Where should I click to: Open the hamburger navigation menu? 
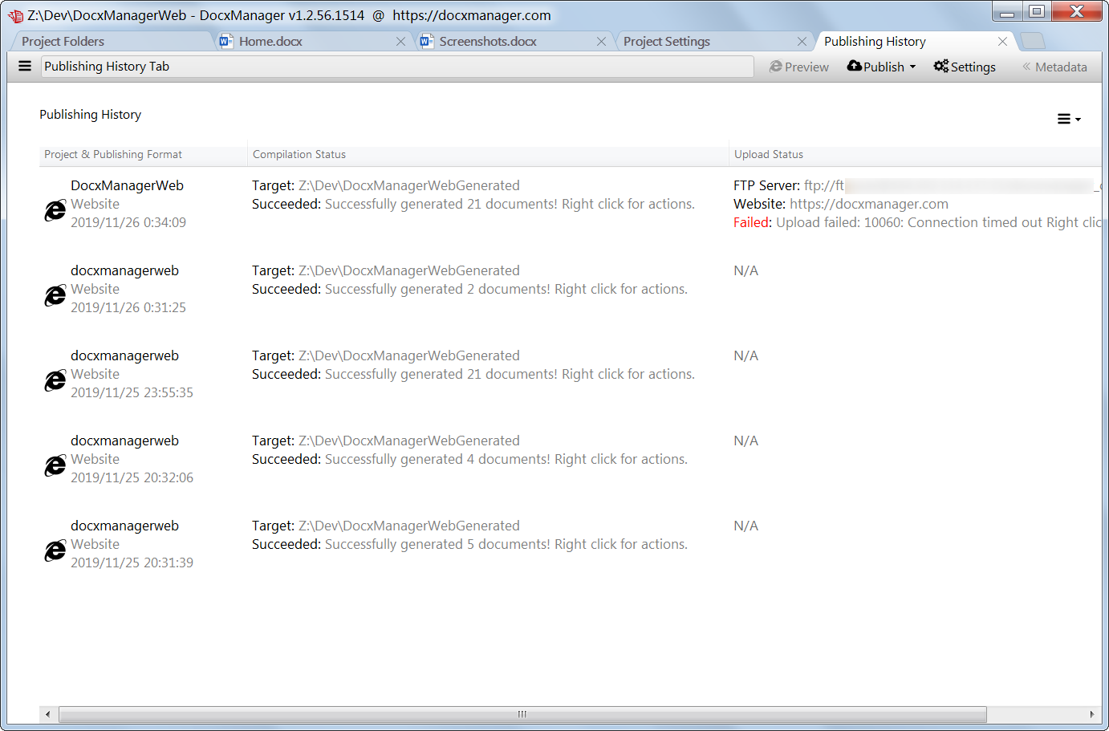[24, 66]
